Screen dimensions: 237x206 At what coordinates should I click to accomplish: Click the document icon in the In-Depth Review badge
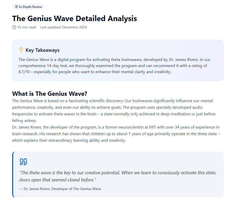[17, 7]
